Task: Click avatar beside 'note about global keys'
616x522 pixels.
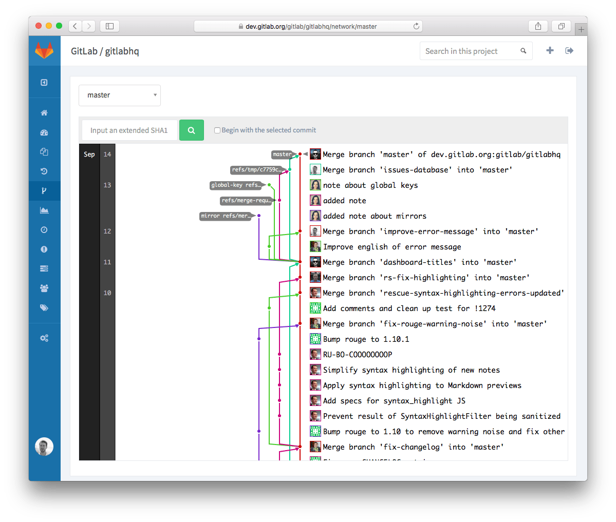Action: click(x=315, y=185)
